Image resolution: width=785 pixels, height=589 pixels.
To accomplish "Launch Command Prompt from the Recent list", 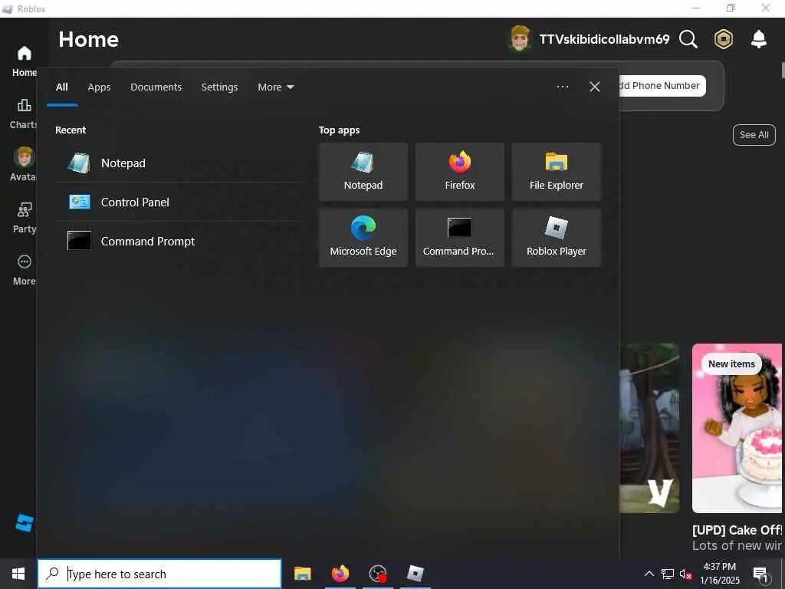I will 178,242.
